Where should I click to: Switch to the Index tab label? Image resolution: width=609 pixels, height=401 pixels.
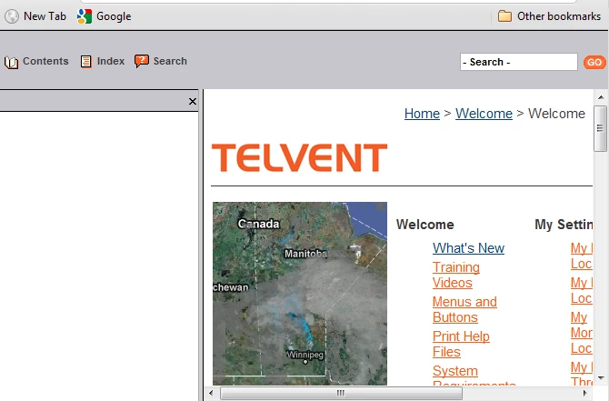click(x=111, y=61)
